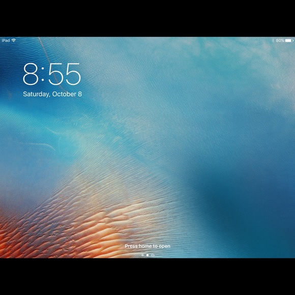Tap the 80% battery percentage text
This screenshot has width=295, height=295.
pyautogui.click(x=280, y=41)
